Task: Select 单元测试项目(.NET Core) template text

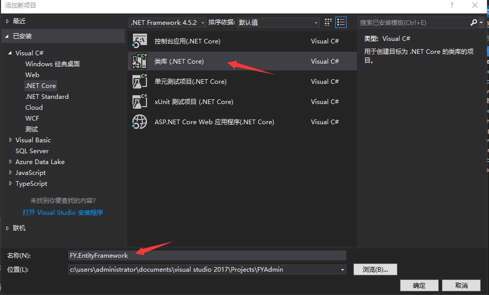Action: [x=190, y=82]
